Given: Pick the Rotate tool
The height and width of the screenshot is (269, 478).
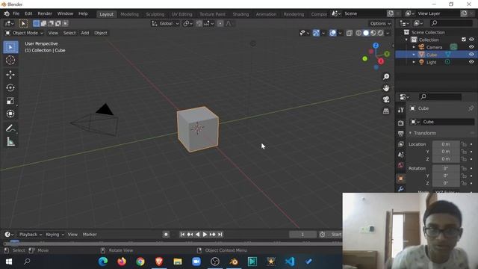Looking at the screenshot, I should click(x=10, y=88).
